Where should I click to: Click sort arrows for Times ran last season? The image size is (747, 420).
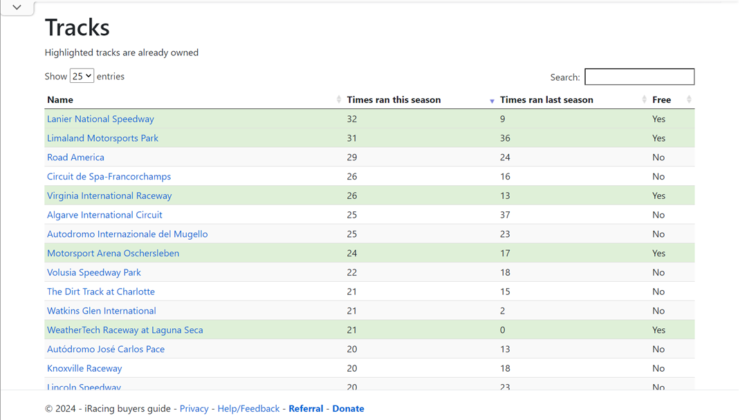[x=644, y=100]
